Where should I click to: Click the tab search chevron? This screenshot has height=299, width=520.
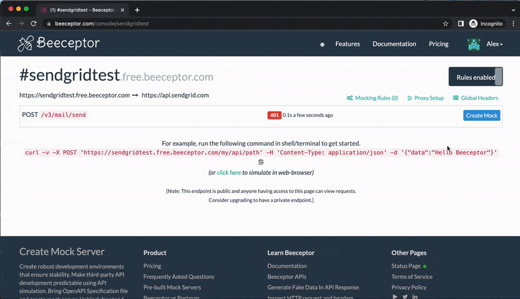point(513,10)
